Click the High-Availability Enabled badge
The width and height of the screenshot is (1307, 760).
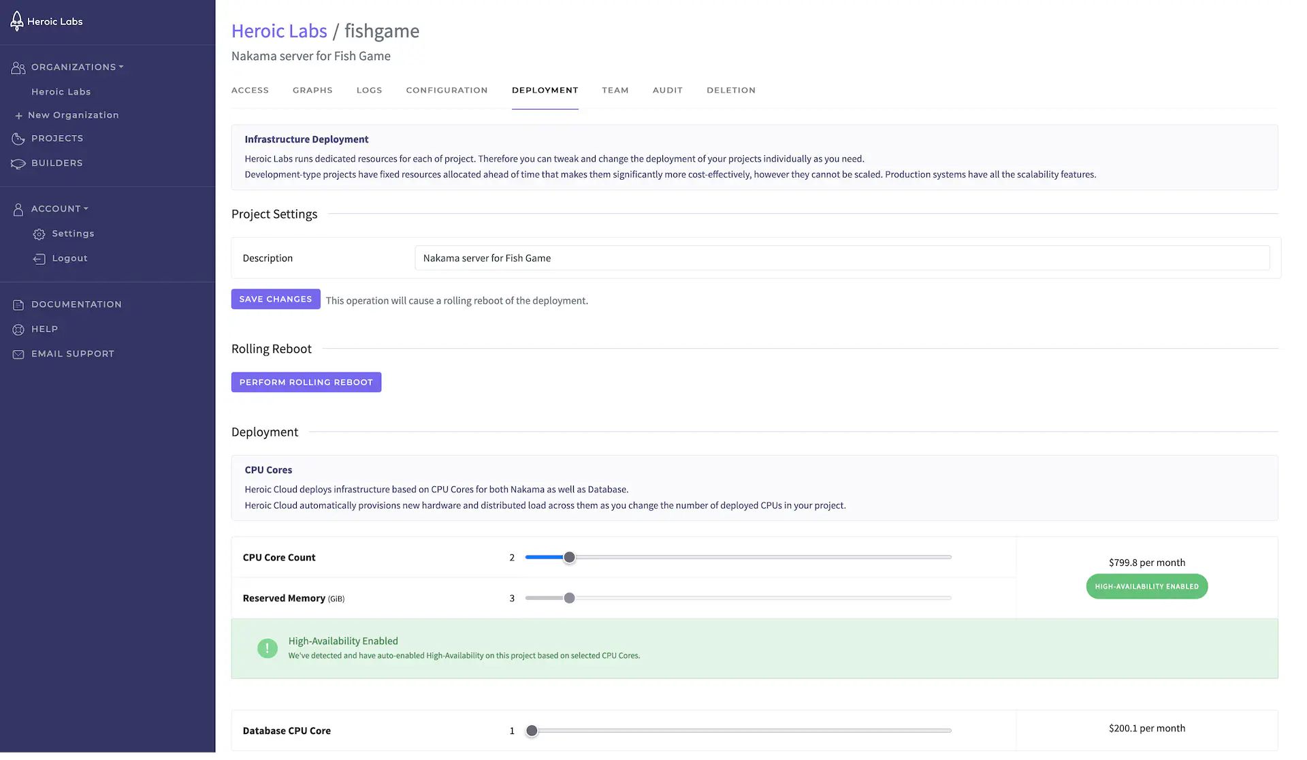point(1146,586)
